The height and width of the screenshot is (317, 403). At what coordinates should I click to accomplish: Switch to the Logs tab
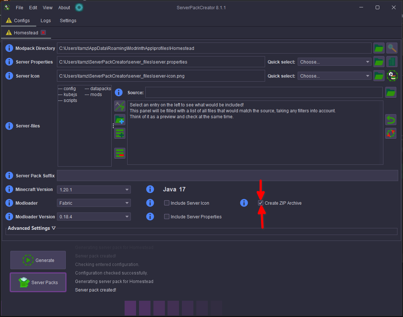[46, 21]
